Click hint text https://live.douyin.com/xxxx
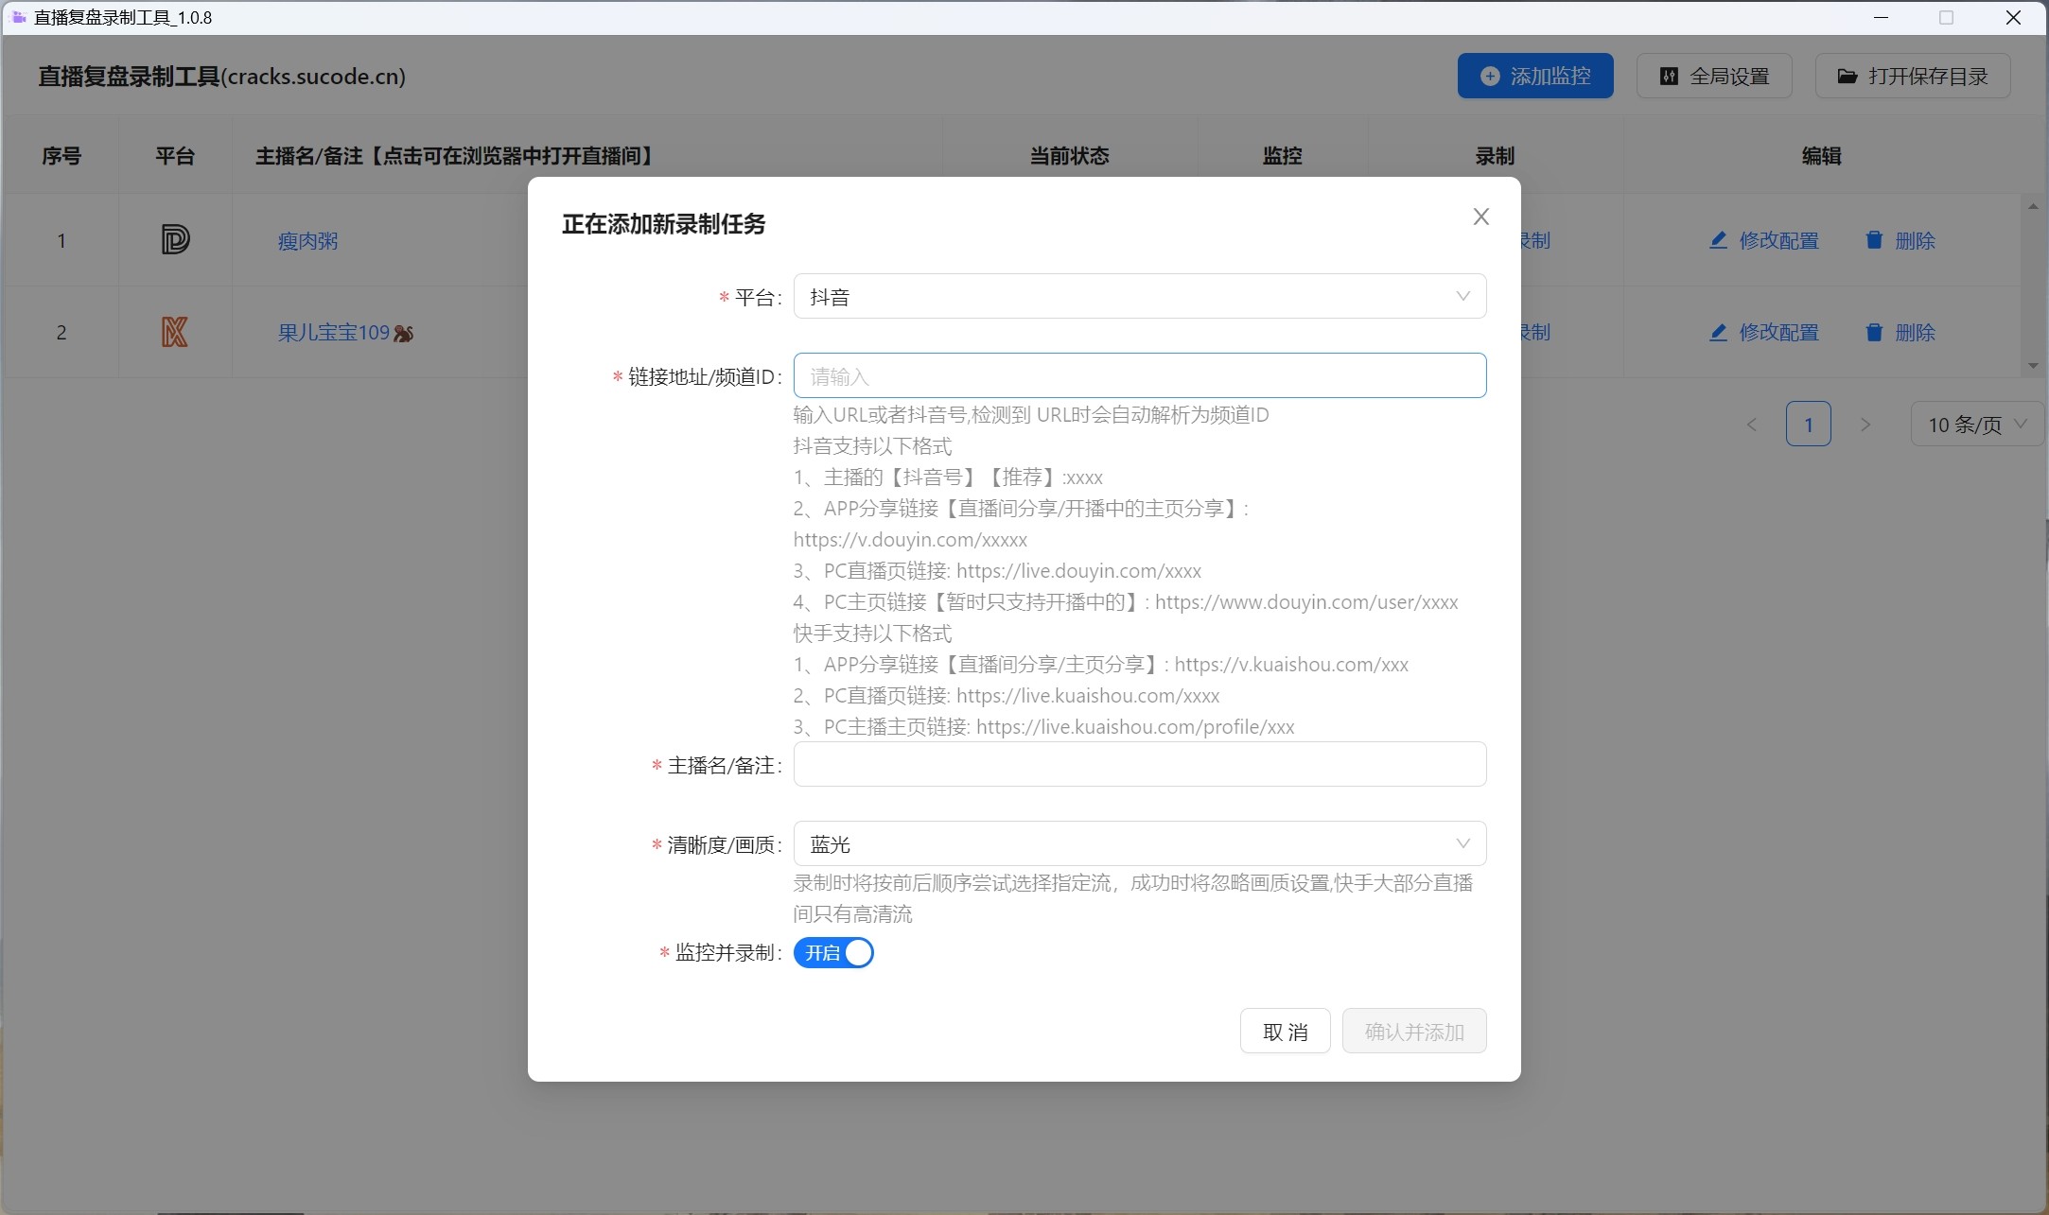The height and width of the screenshot is (1215, 2049). (x=1078, y=571)
